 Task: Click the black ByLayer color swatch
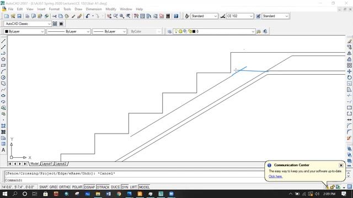coord(7,31)
